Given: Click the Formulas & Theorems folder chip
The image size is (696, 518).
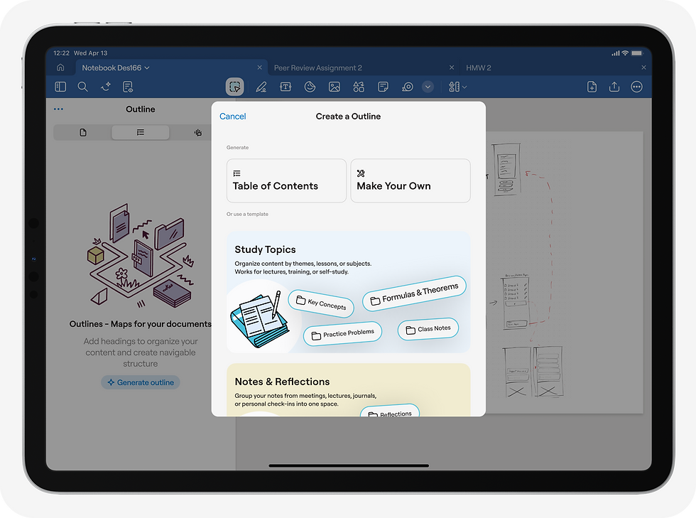Looking at the screenshot, I should [414, 293].
